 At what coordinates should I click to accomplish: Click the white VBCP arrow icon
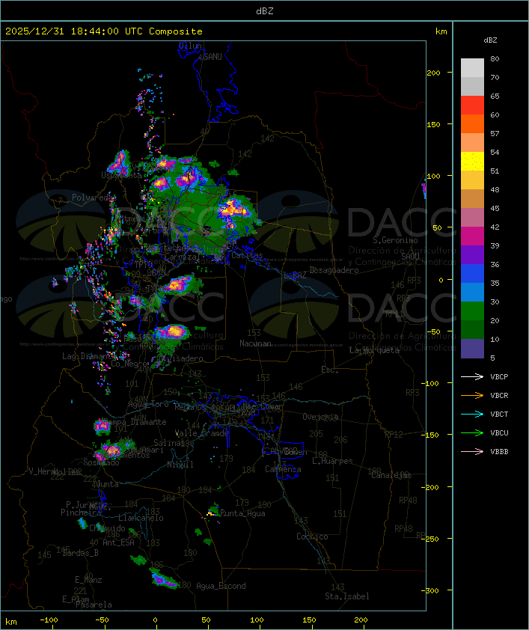[x=472, y=377]
